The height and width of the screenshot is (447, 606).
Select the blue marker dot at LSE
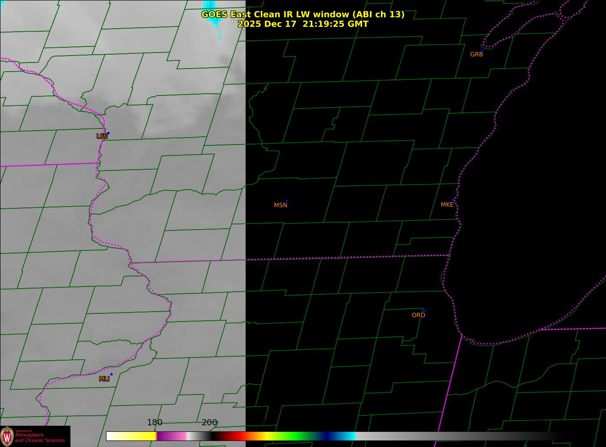(x=108, y=133)
